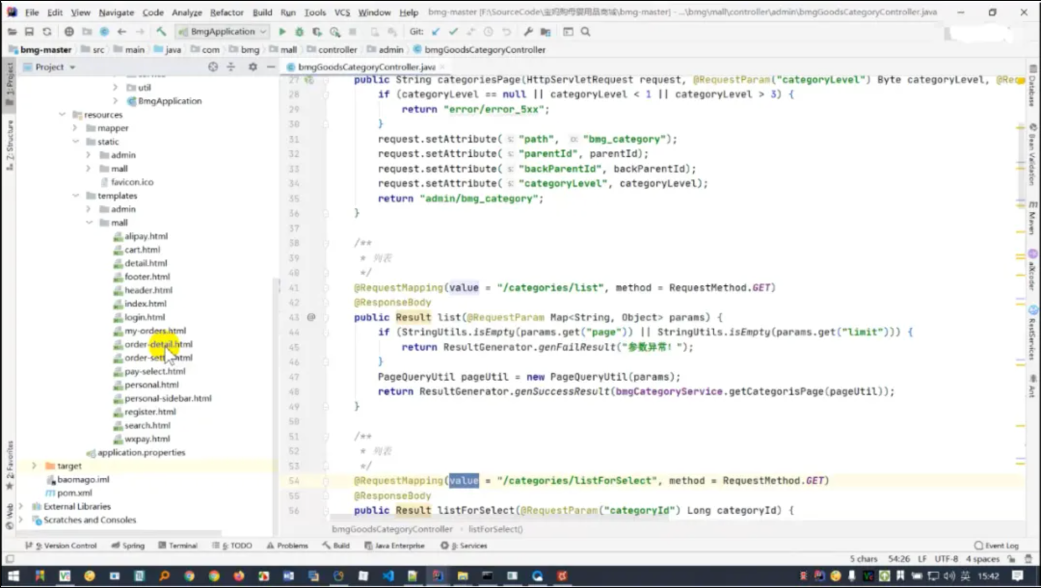Expand the target folder
The height and width of the screenshot is (588, 1041).
pos(34,466)
